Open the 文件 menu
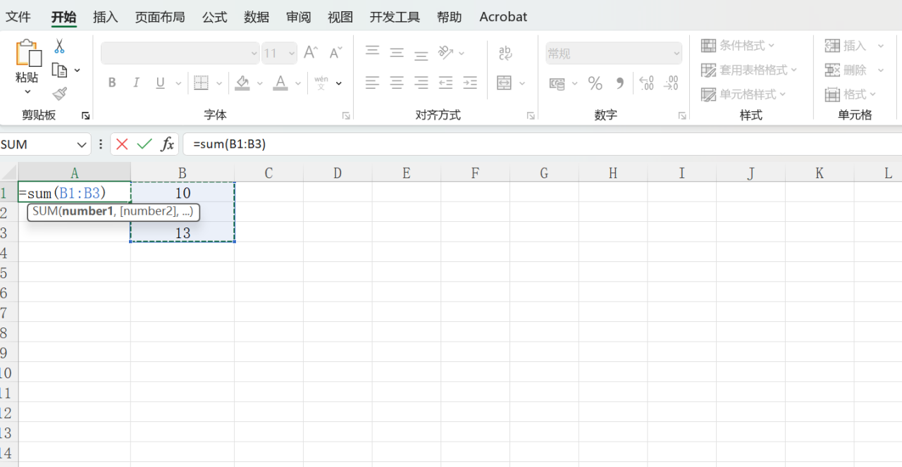 tap(18, 17)
